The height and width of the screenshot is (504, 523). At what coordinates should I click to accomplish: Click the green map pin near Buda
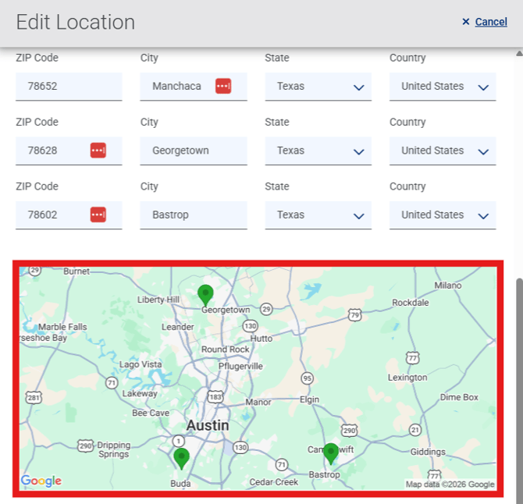point(182,457)
